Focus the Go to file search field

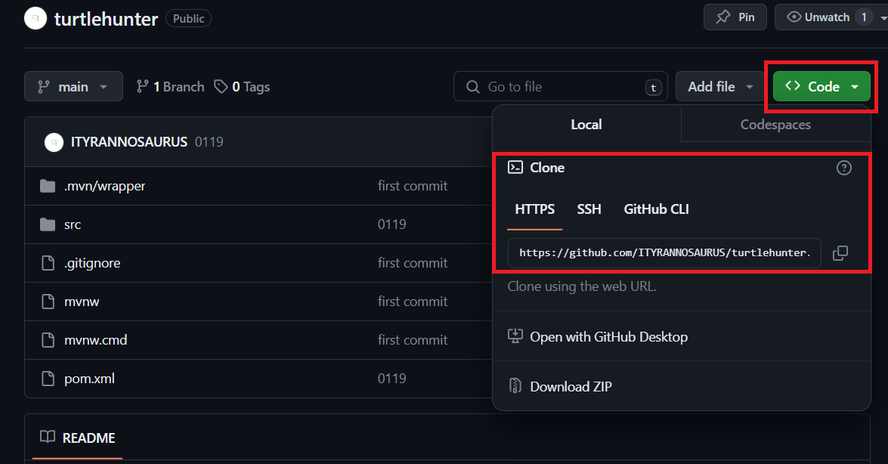(561, 86)
